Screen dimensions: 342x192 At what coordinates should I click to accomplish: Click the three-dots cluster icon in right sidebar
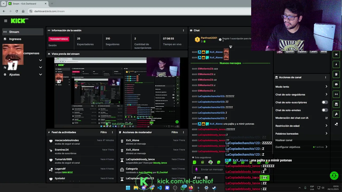336,124
